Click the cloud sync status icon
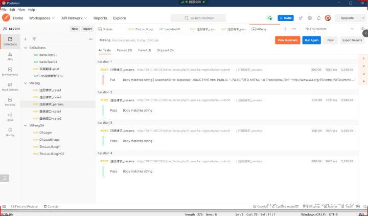Image resolution: width=368 pixels, height=216 pixels. click(x=269, y=18)
